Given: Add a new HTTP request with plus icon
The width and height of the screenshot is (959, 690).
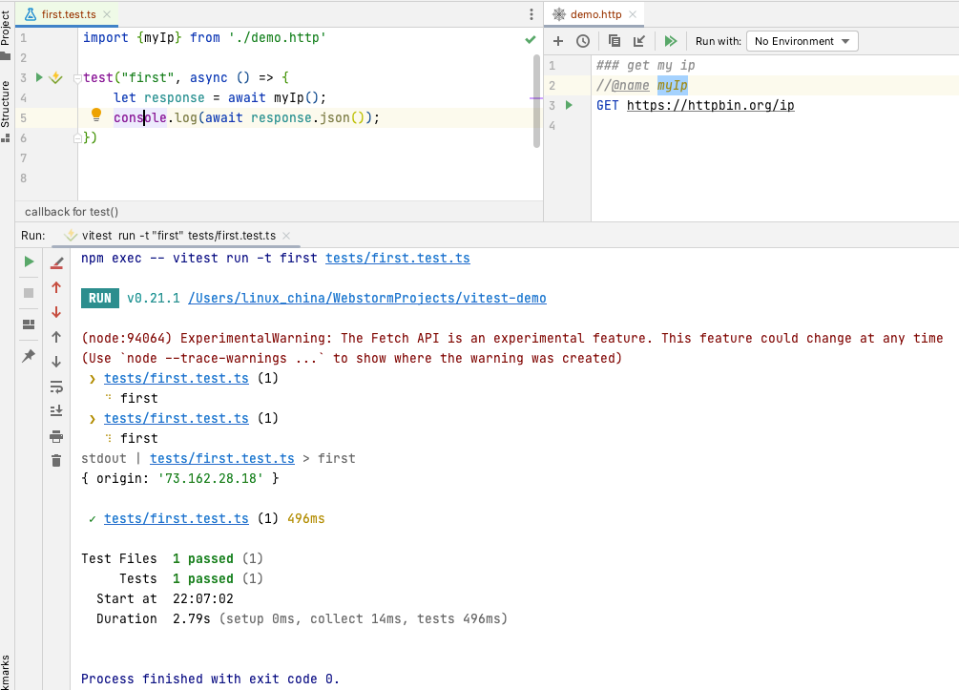Looking at the screenshot, I should [558, 41].
